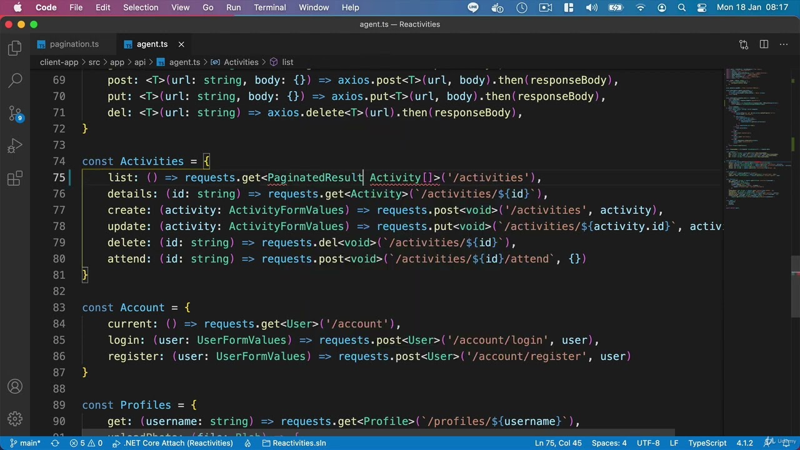Open the Run and Debug view
Viewport: 800px width, 450px height.
(x=15, y=146)
